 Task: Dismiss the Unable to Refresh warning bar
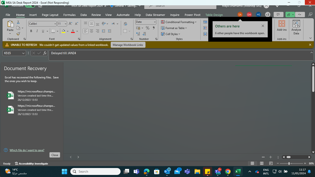point(310,45)
